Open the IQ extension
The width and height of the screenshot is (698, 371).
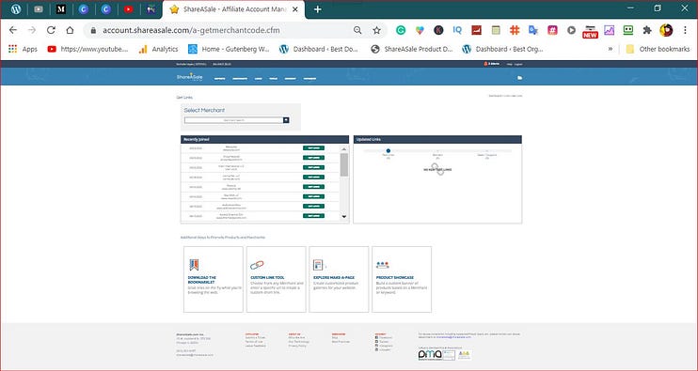click(x=457, y=30)
